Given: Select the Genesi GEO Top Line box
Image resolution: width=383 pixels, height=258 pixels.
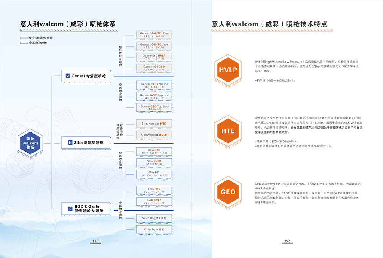Looking at the screenshot, I should point(154,108).
